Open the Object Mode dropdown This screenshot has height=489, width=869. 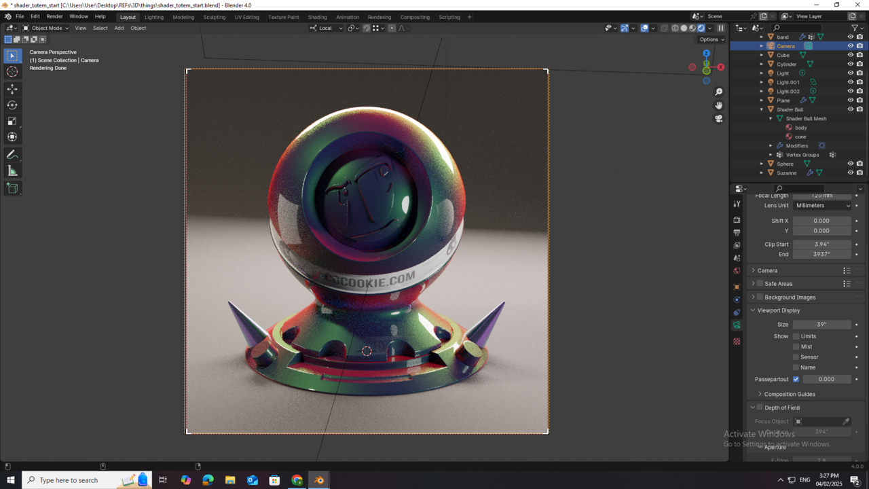45,29
